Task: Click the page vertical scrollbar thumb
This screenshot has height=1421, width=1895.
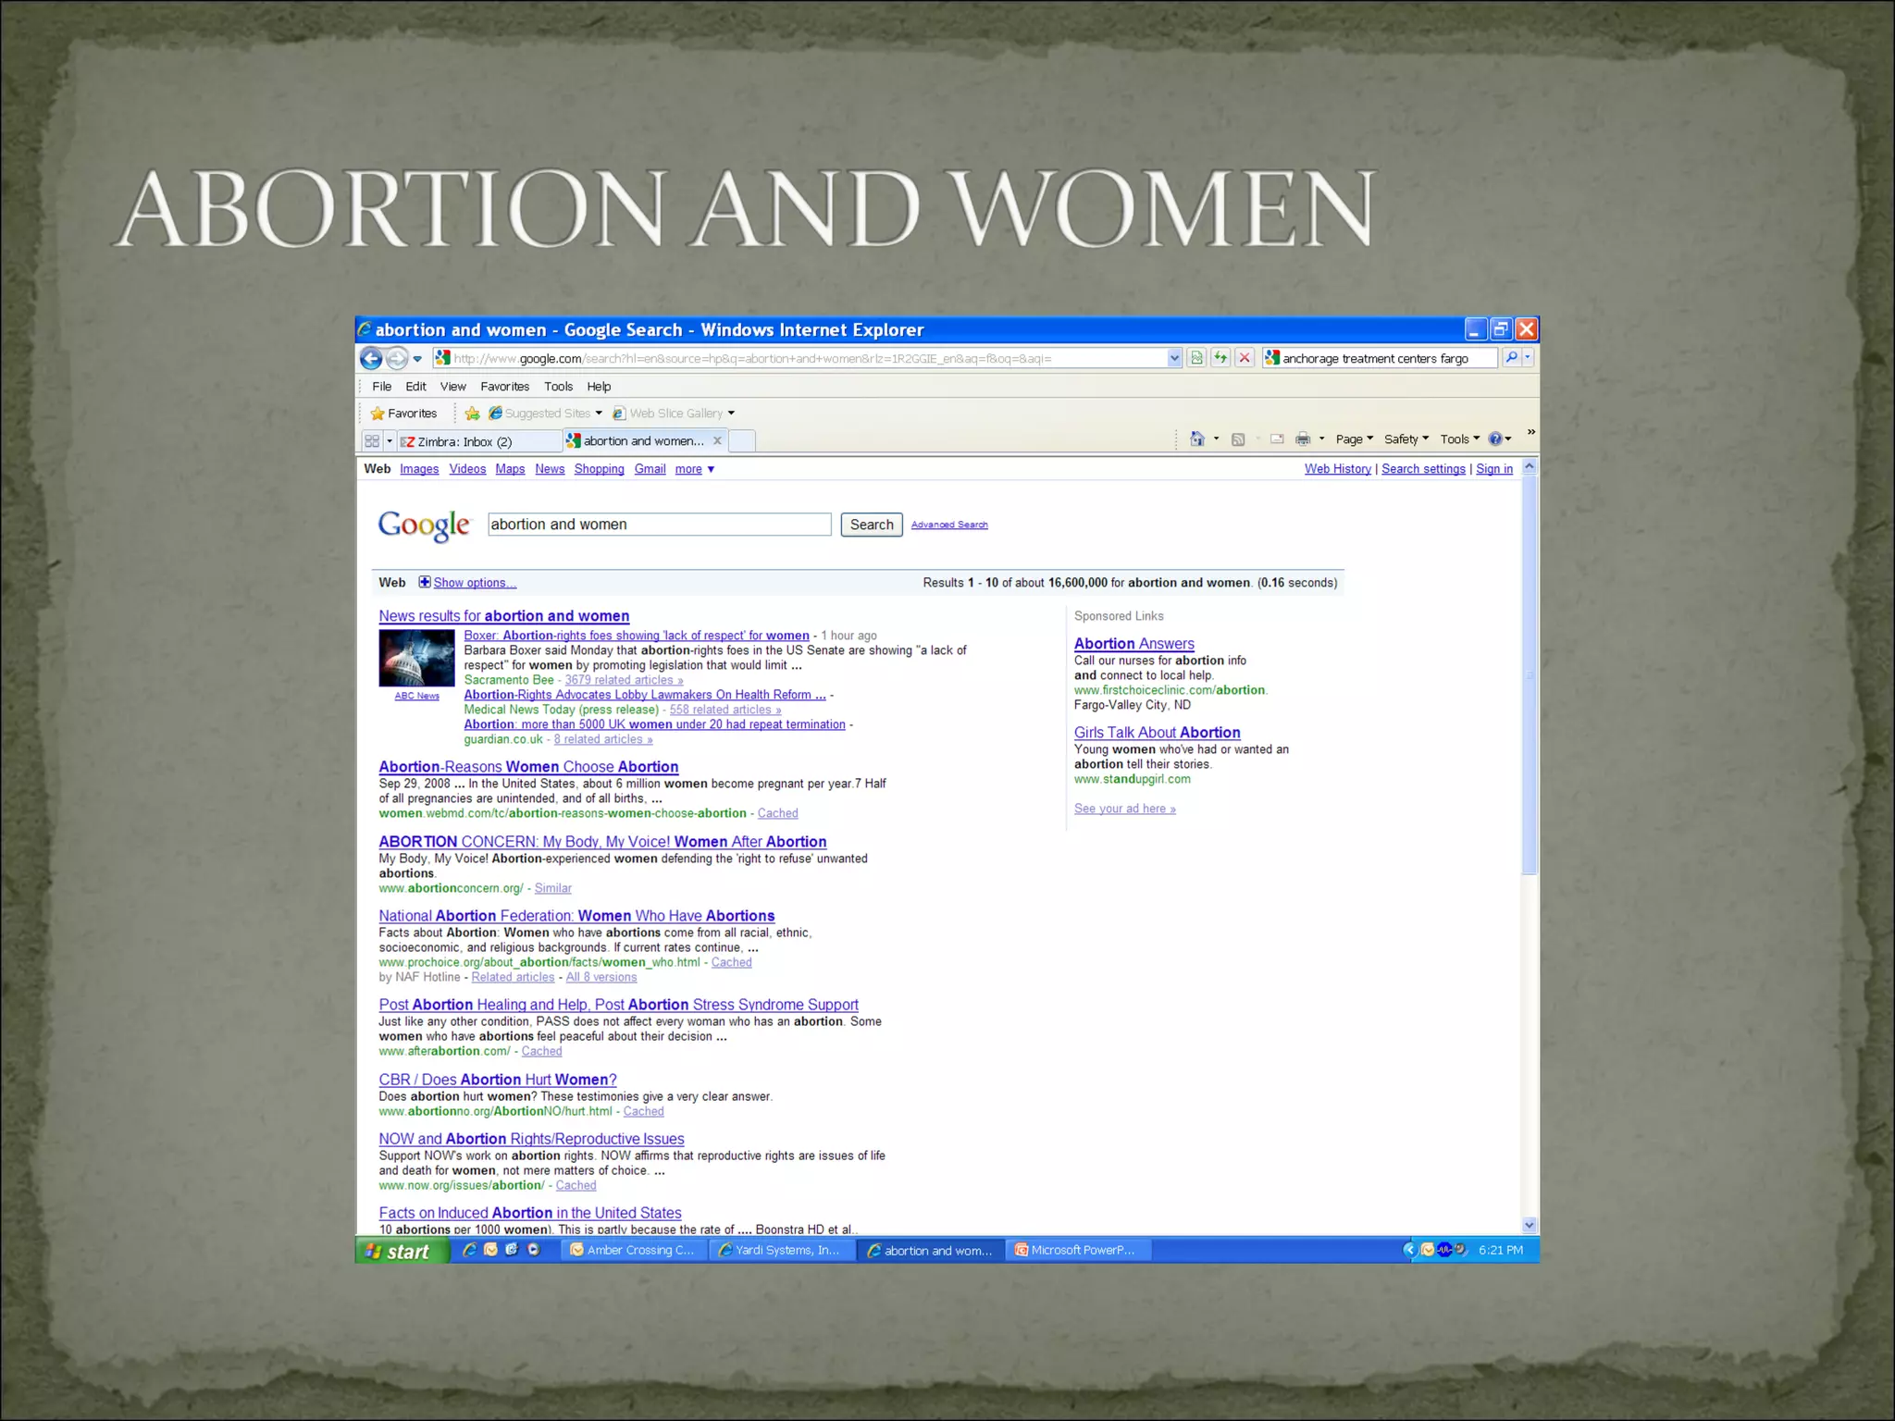Action: (1529, 675)
